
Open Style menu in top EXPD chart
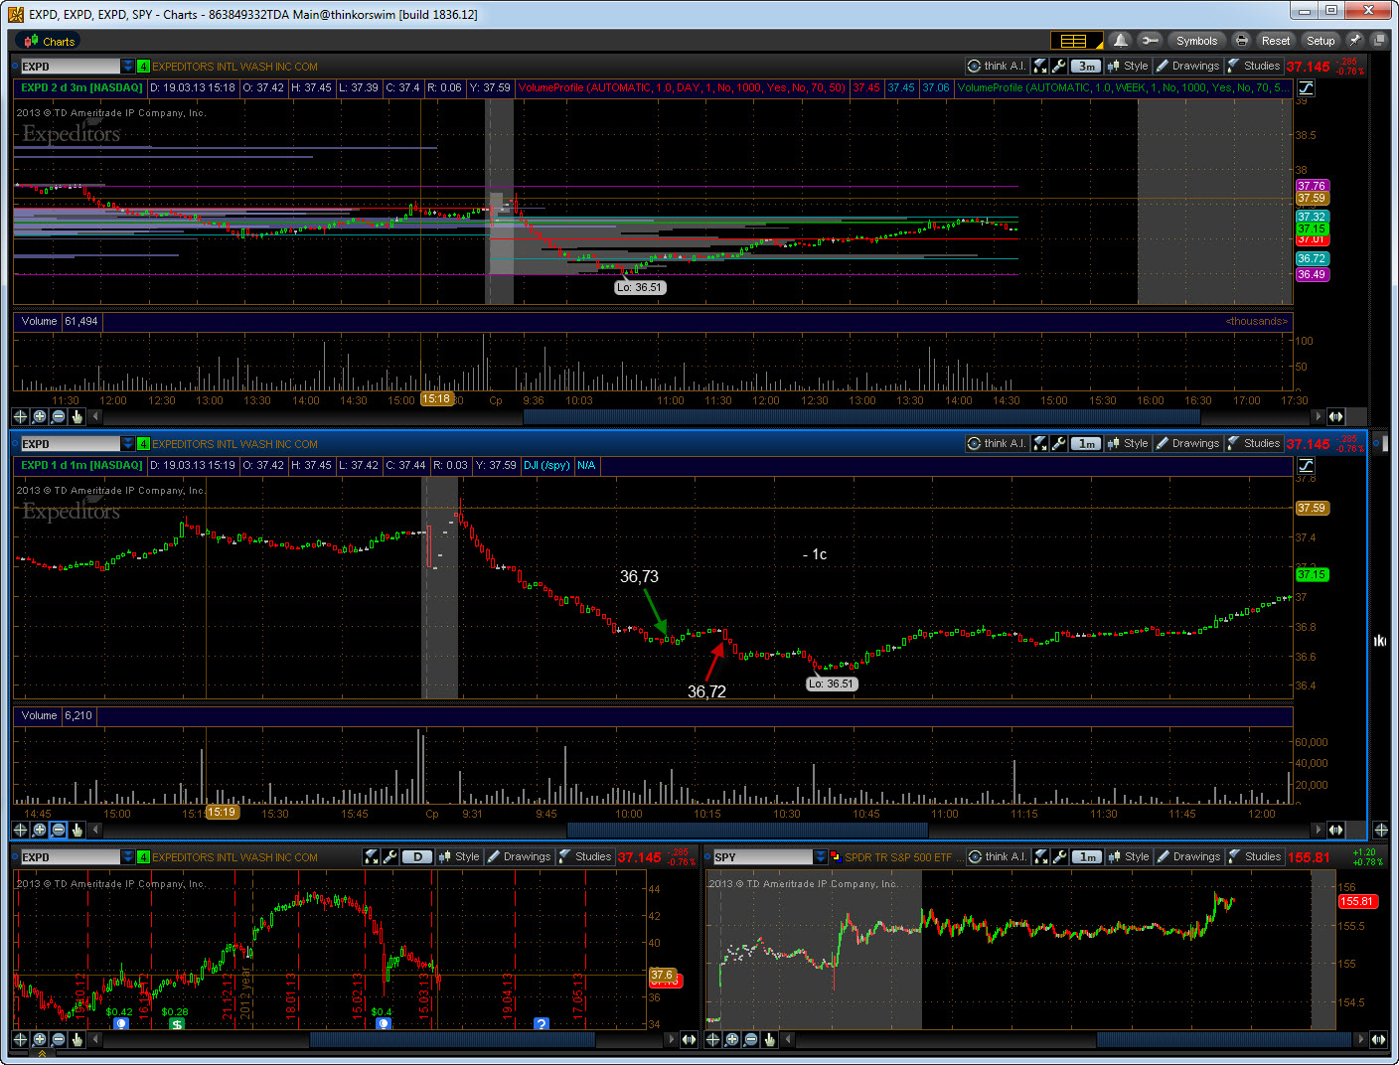coord(1128,66)
